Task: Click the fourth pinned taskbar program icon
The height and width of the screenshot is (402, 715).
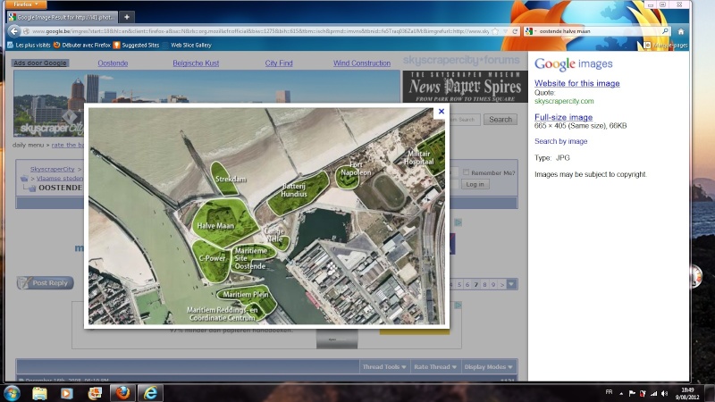Action: [x=95, y=393]
